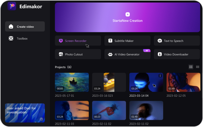Click the Text to Speech waveform icon
The width and height of the screenshot is (203, 127).
click(160, 41)
